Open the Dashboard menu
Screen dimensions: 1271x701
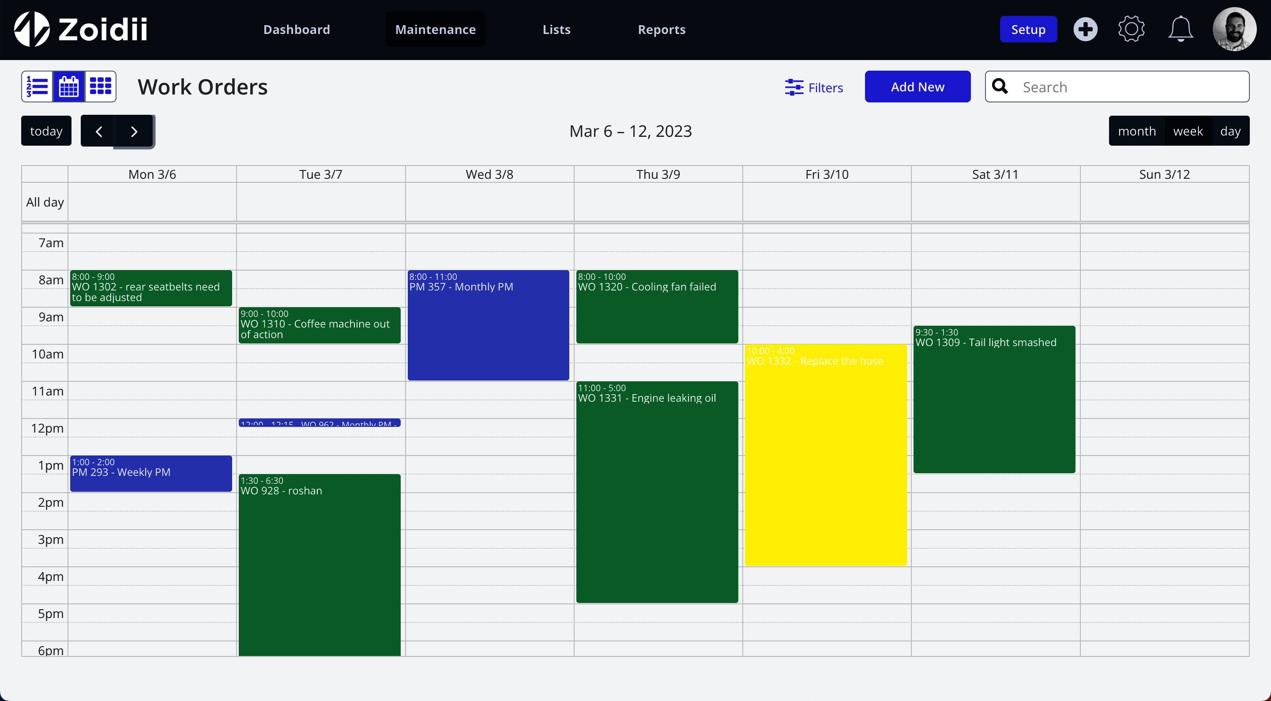(297, 30)
